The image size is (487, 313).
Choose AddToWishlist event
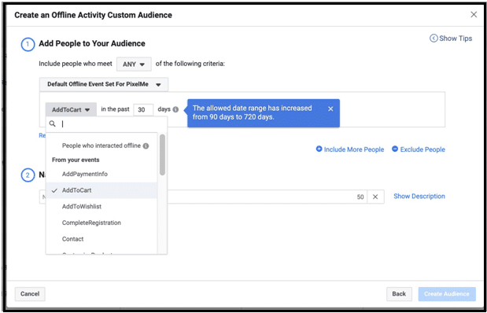click(101, 207)
